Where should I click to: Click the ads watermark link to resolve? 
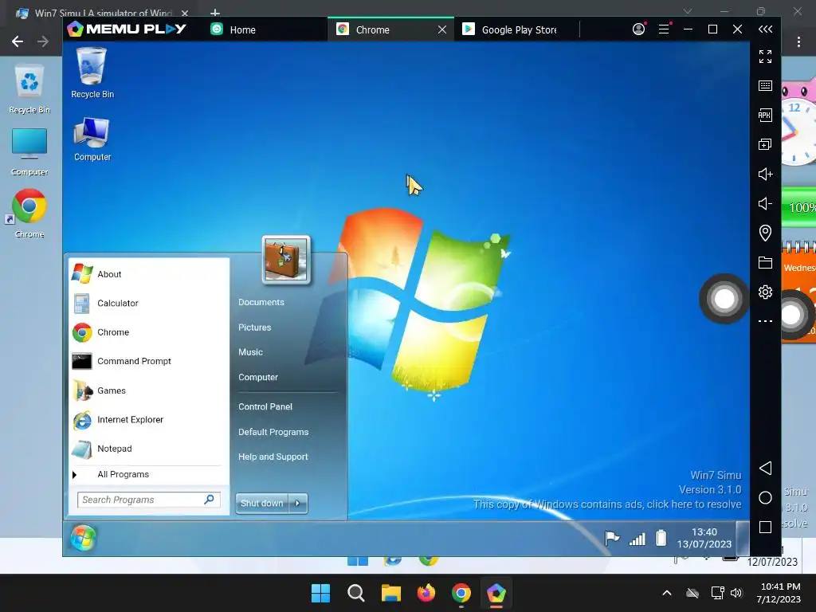(606, 504)
